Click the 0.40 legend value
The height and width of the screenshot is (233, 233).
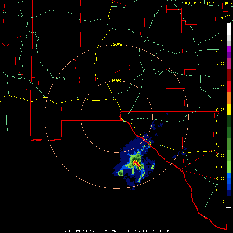click(x=220, y=133)
